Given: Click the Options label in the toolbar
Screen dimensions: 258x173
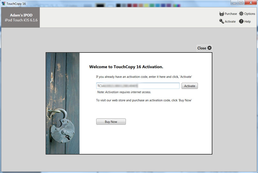Looking at the screenshot, I should click(x=250, y=14).
